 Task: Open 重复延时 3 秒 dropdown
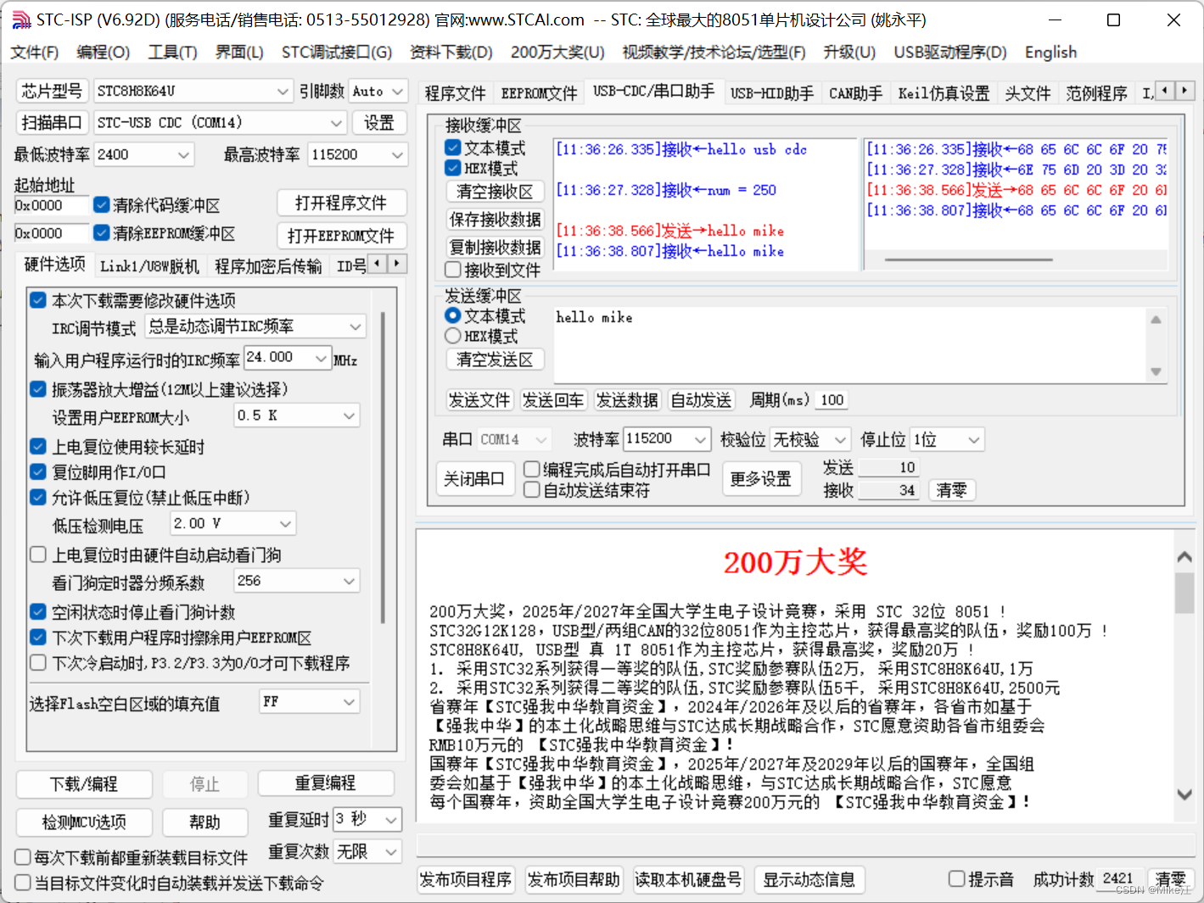click(x=367, y=819)
